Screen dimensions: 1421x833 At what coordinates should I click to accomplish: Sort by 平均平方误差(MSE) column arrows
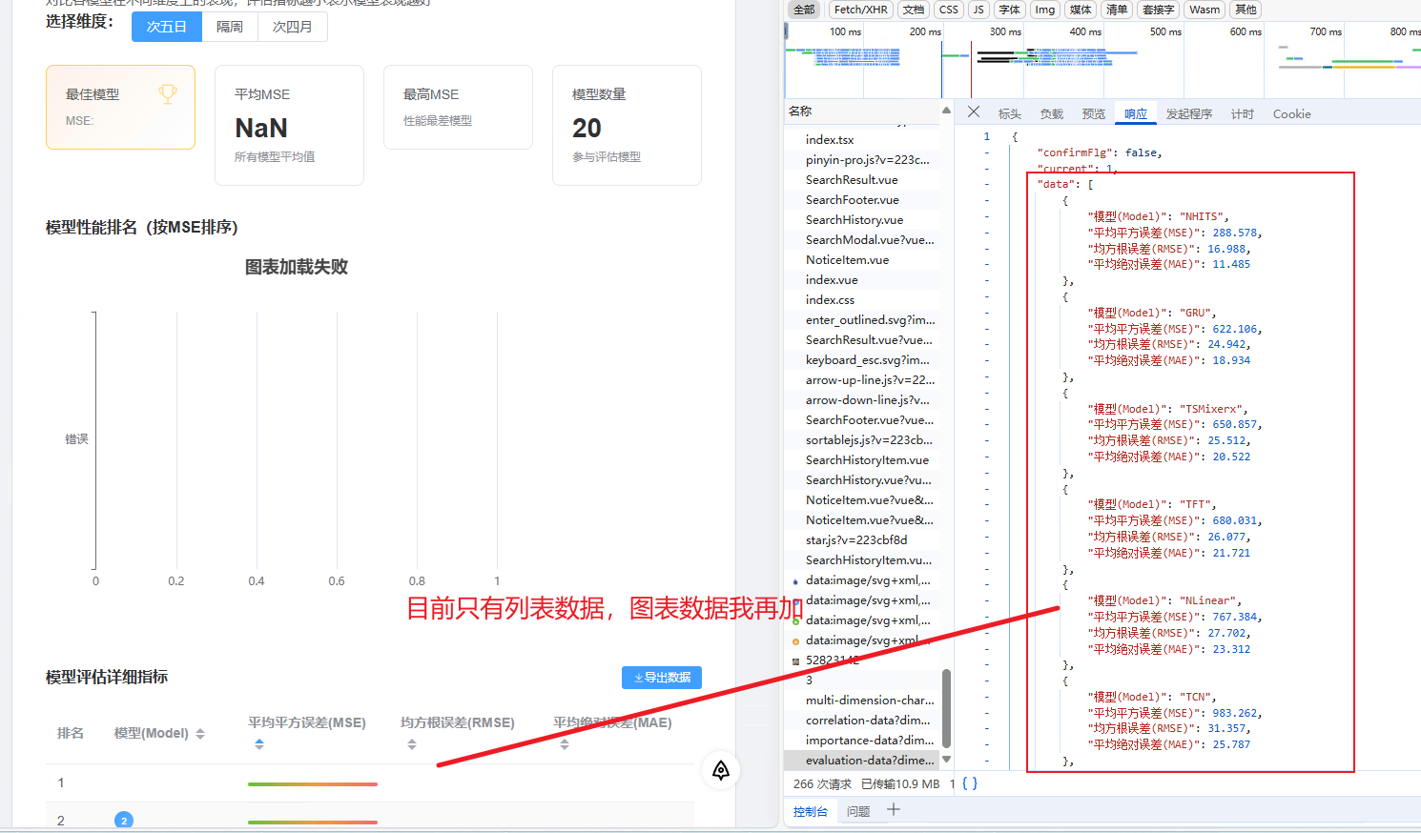pos(259,744)
